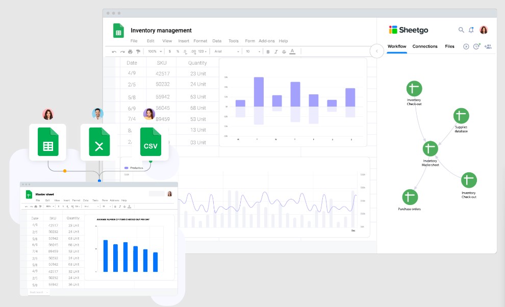505x307 pixels.
Task: Select cell 42517 in Inventory management
Action: pyautogui.click(x=163, y=73)
